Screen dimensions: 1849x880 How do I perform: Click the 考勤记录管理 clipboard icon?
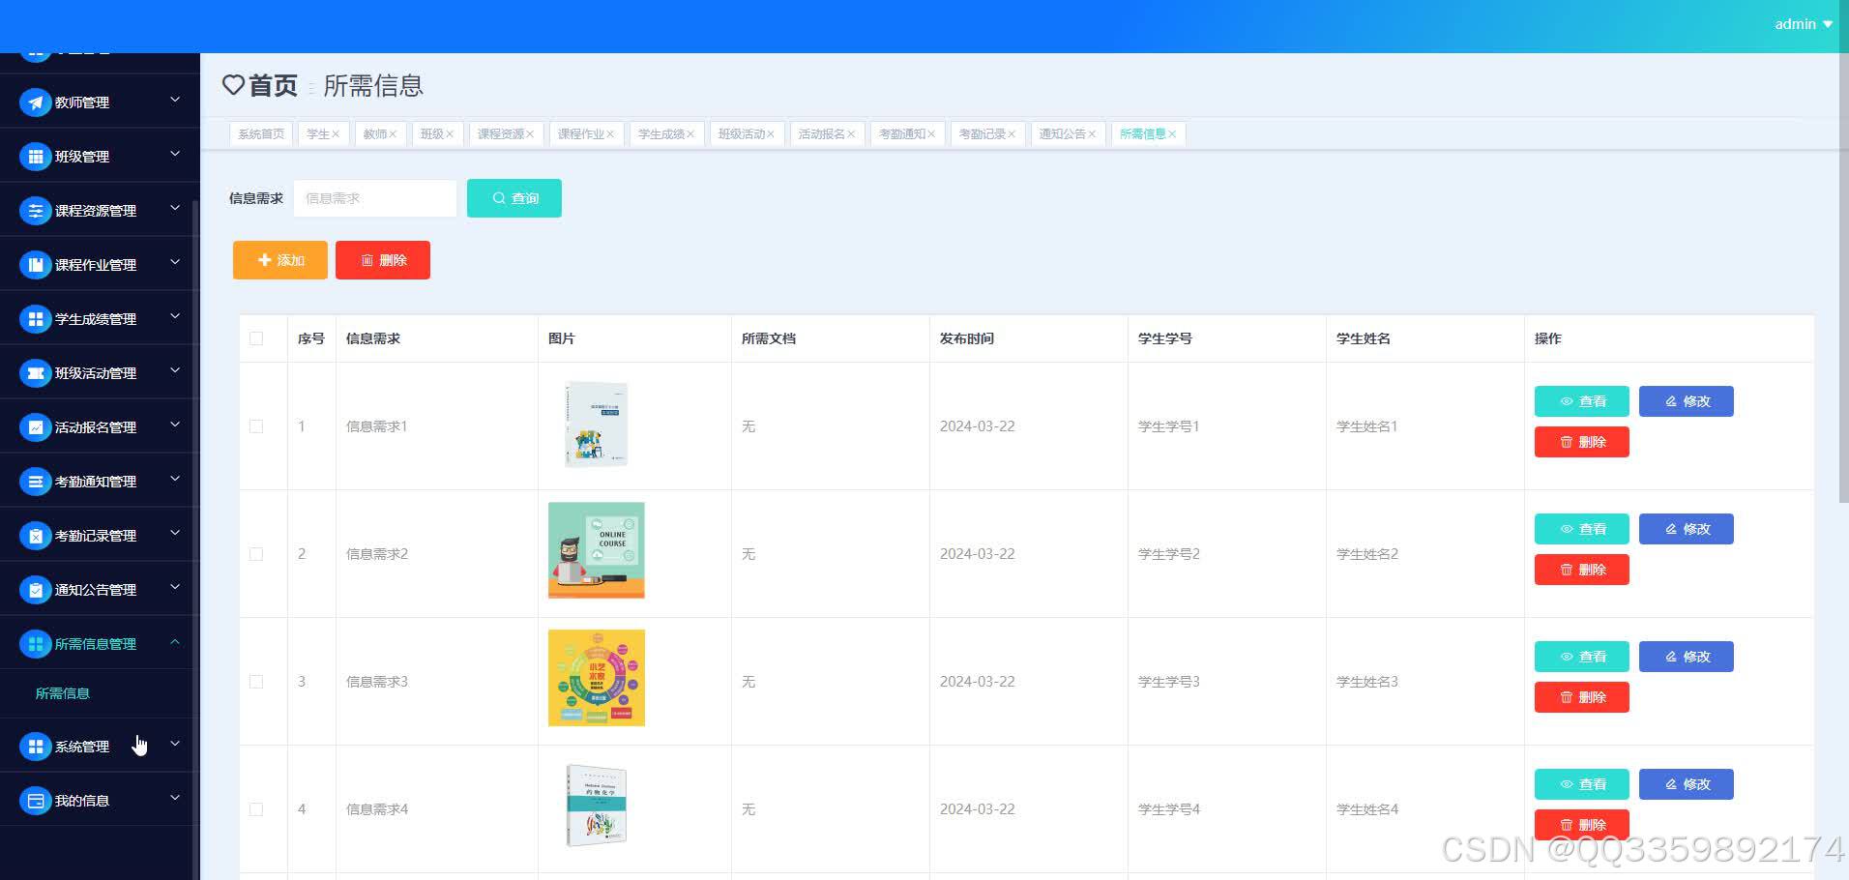[36, 536]
